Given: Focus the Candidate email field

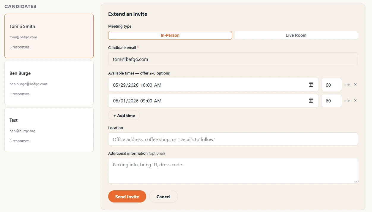Looking at the screenshot, I should [233, 59].
